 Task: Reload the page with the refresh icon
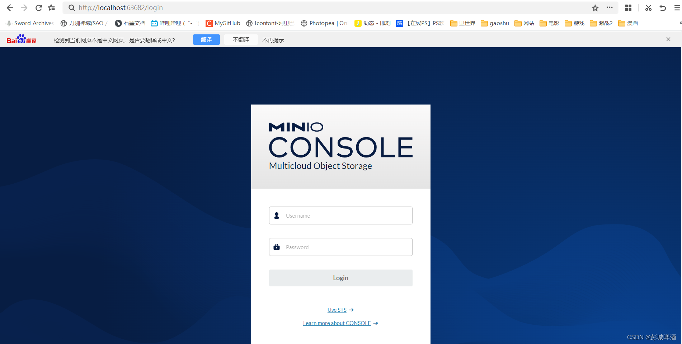38,8
